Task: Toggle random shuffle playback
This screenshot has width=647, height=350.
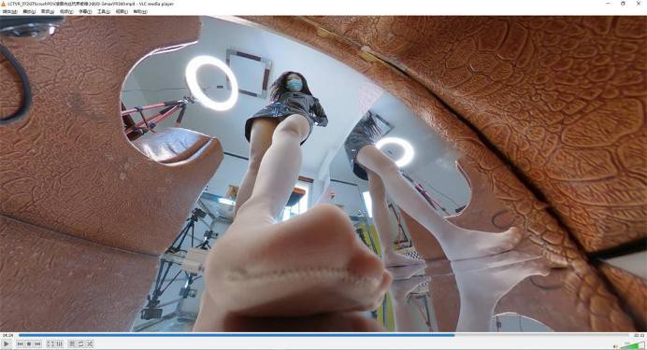Action: (90, 343)
